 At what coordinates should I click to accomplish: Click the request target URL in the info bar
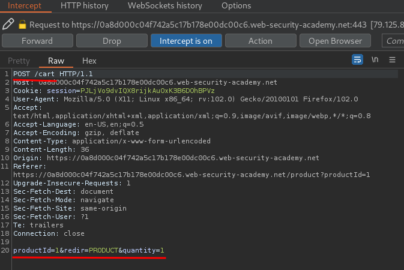click(219, 25)
